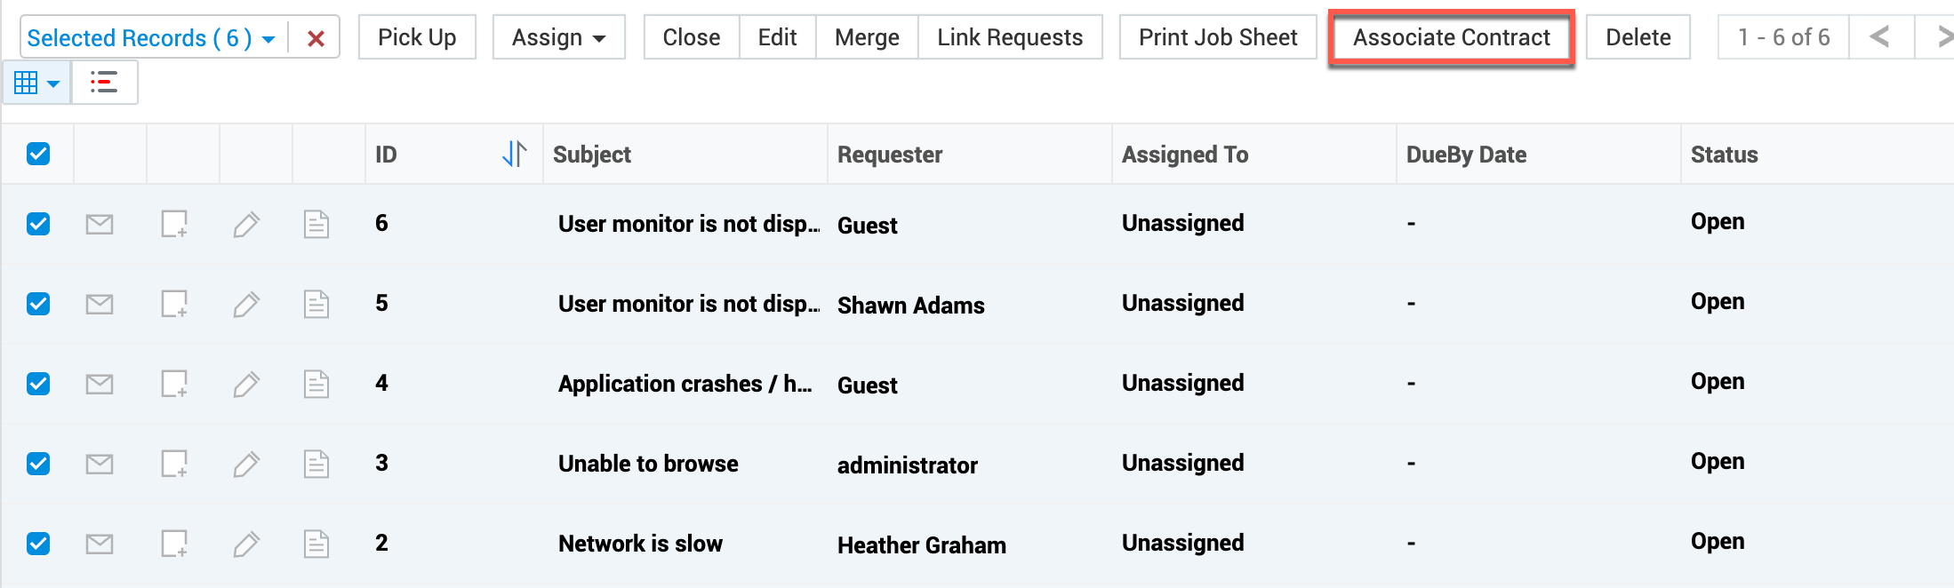Click the pencil edit icon for request 4

(x=246, y=384)
